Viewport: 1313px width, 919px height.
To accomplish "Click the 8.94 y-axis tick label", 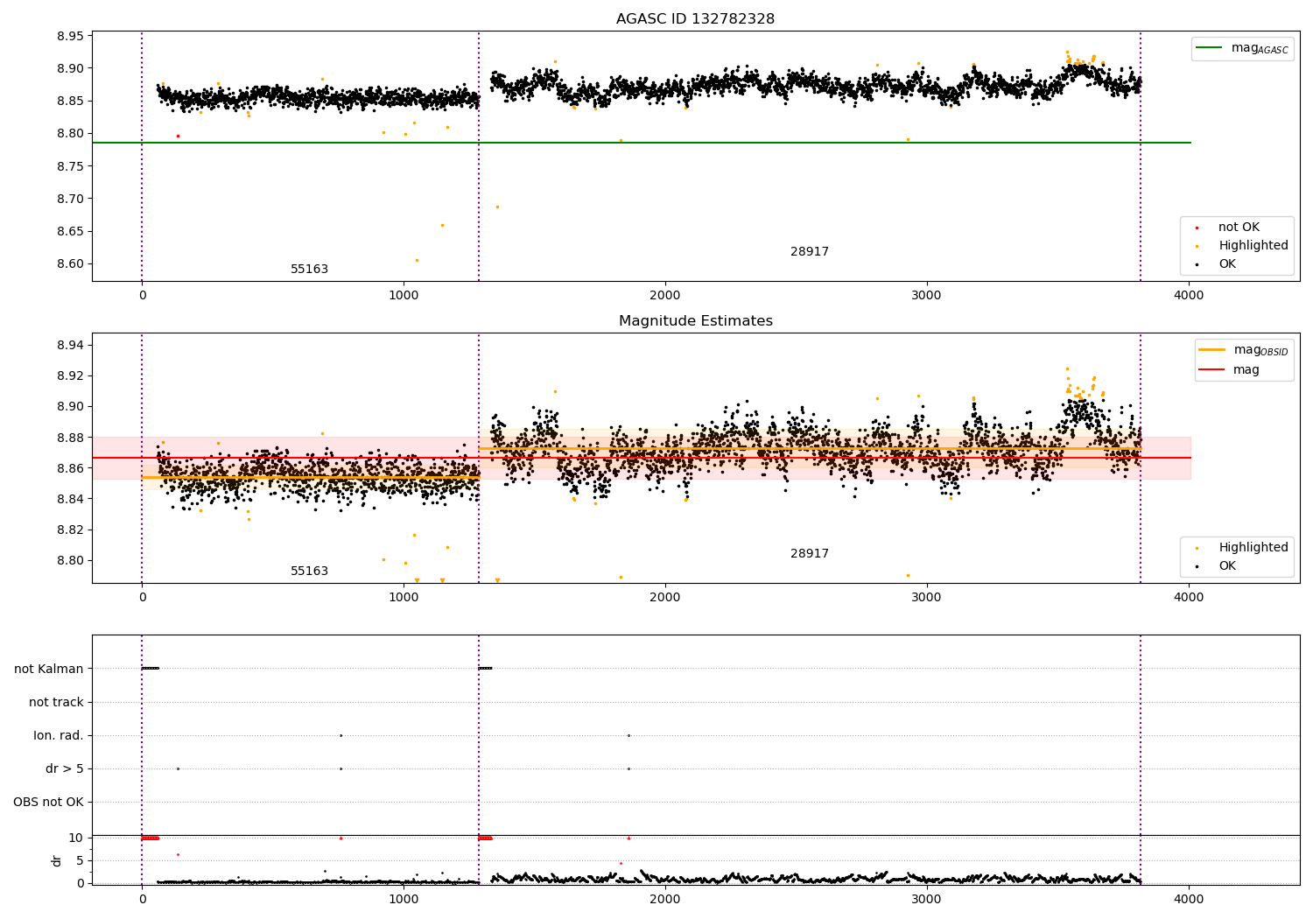I will 70,345.
